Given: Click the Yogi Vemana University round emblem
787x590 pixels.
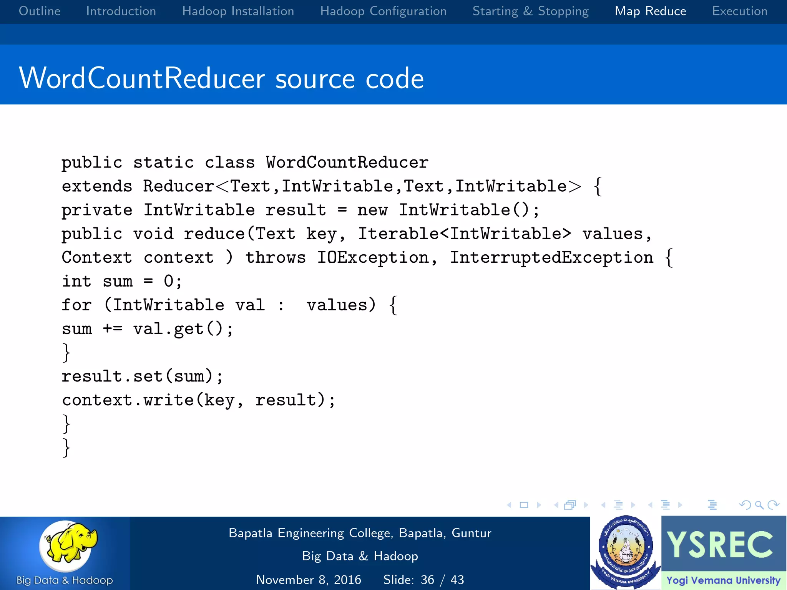Looking at the screenshot, I should point(626,552).
